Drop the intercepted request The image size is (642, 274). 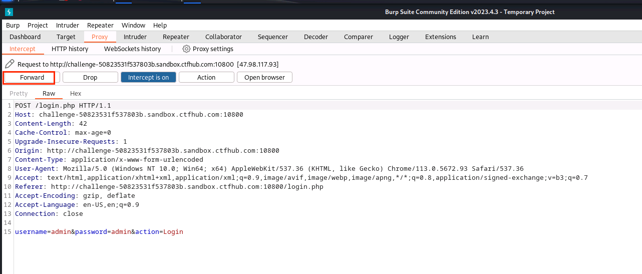tap(90, 77)
